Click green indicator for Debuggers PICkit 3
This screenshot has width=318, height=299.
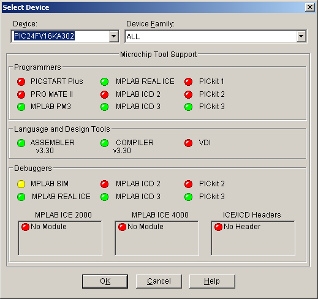[189, 197]
